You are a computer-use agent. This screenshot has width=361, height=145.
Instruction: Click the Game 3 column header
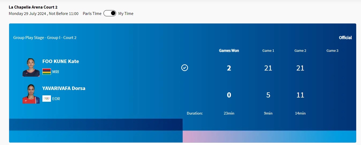tap(332, 50)
